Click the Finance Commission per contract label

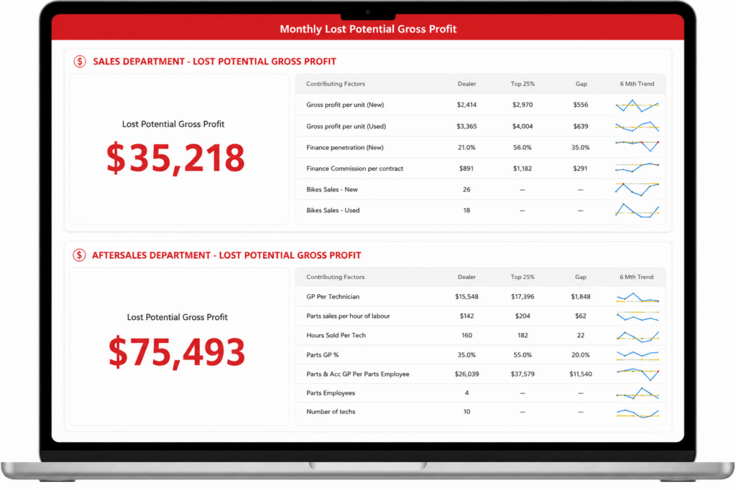tap(355, 168)
